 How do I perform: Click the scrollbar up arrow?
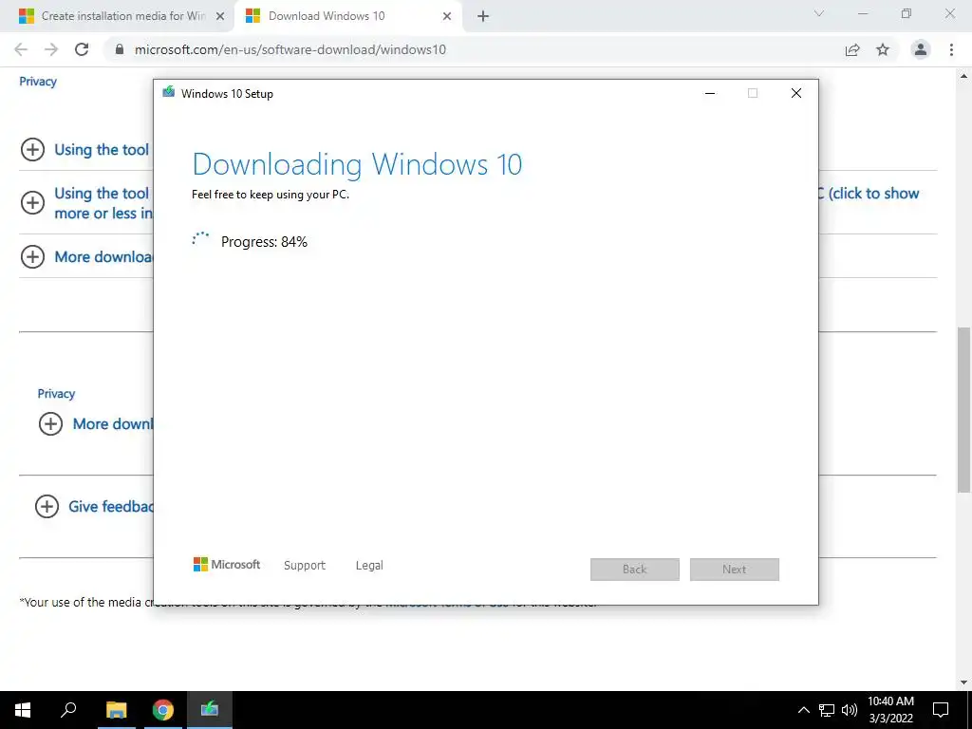tap(964, 76)
